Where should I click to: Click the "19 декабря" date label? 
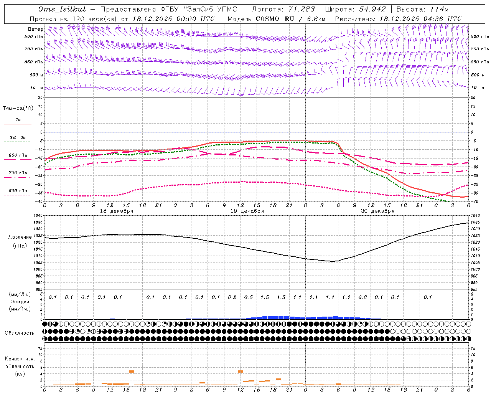point(247,211)
